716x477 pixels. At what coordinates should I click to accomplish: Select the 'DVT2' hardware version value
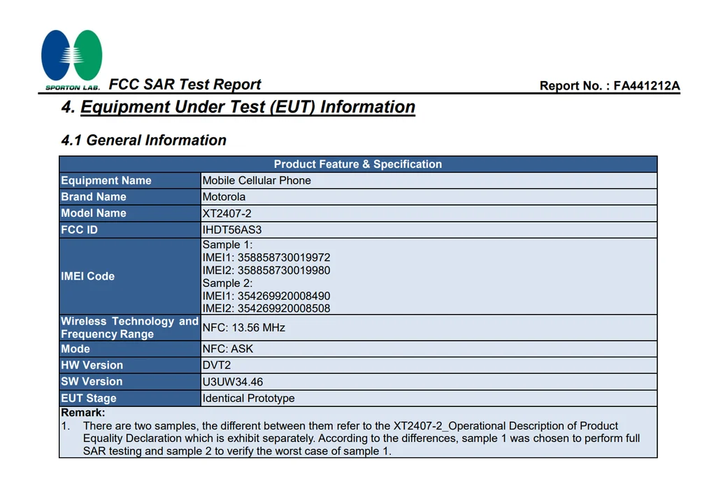[x=217, y=366]
